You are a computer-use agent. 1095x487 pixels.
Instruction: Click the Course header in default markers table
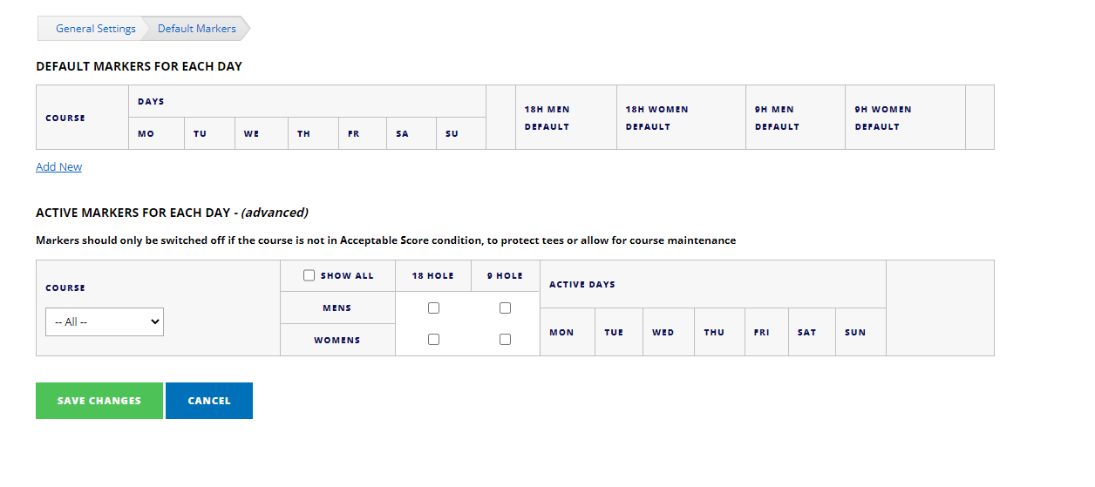click(65, 118)
